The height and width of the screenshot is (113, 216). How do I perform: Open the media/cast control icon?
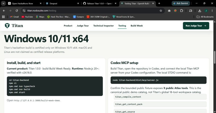191,11
